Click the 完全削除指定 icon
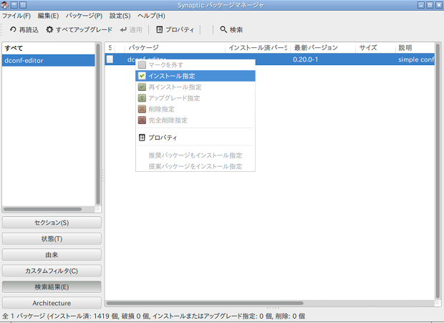The height and width of the screenshot is (323, 444). coord(142,120)
